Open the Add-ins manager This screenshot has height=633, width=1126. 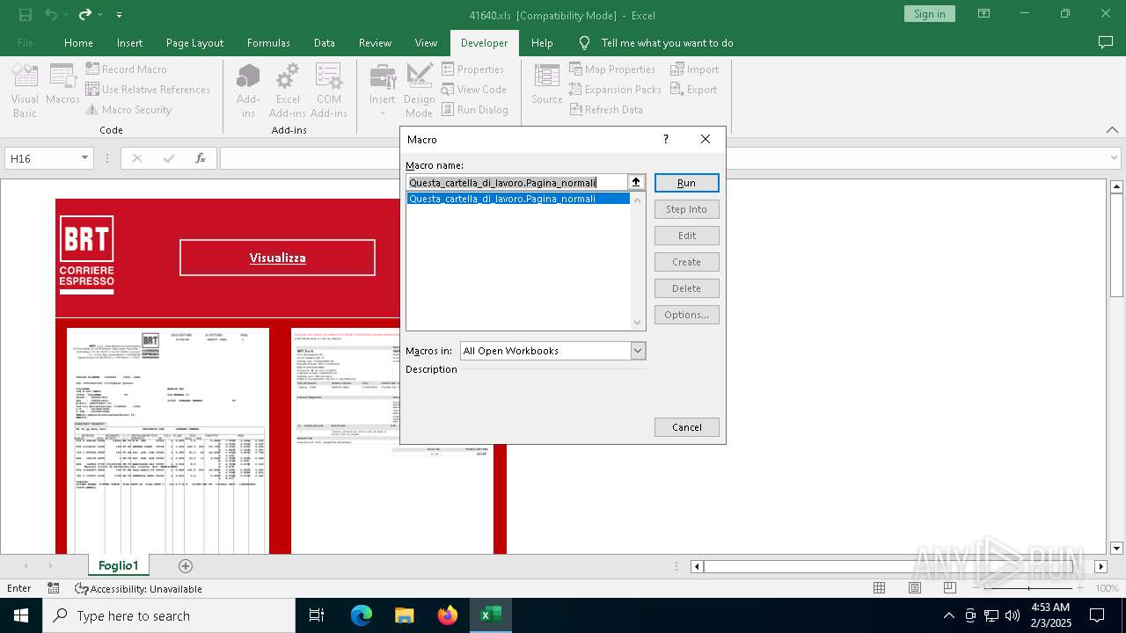pos(248,91)
